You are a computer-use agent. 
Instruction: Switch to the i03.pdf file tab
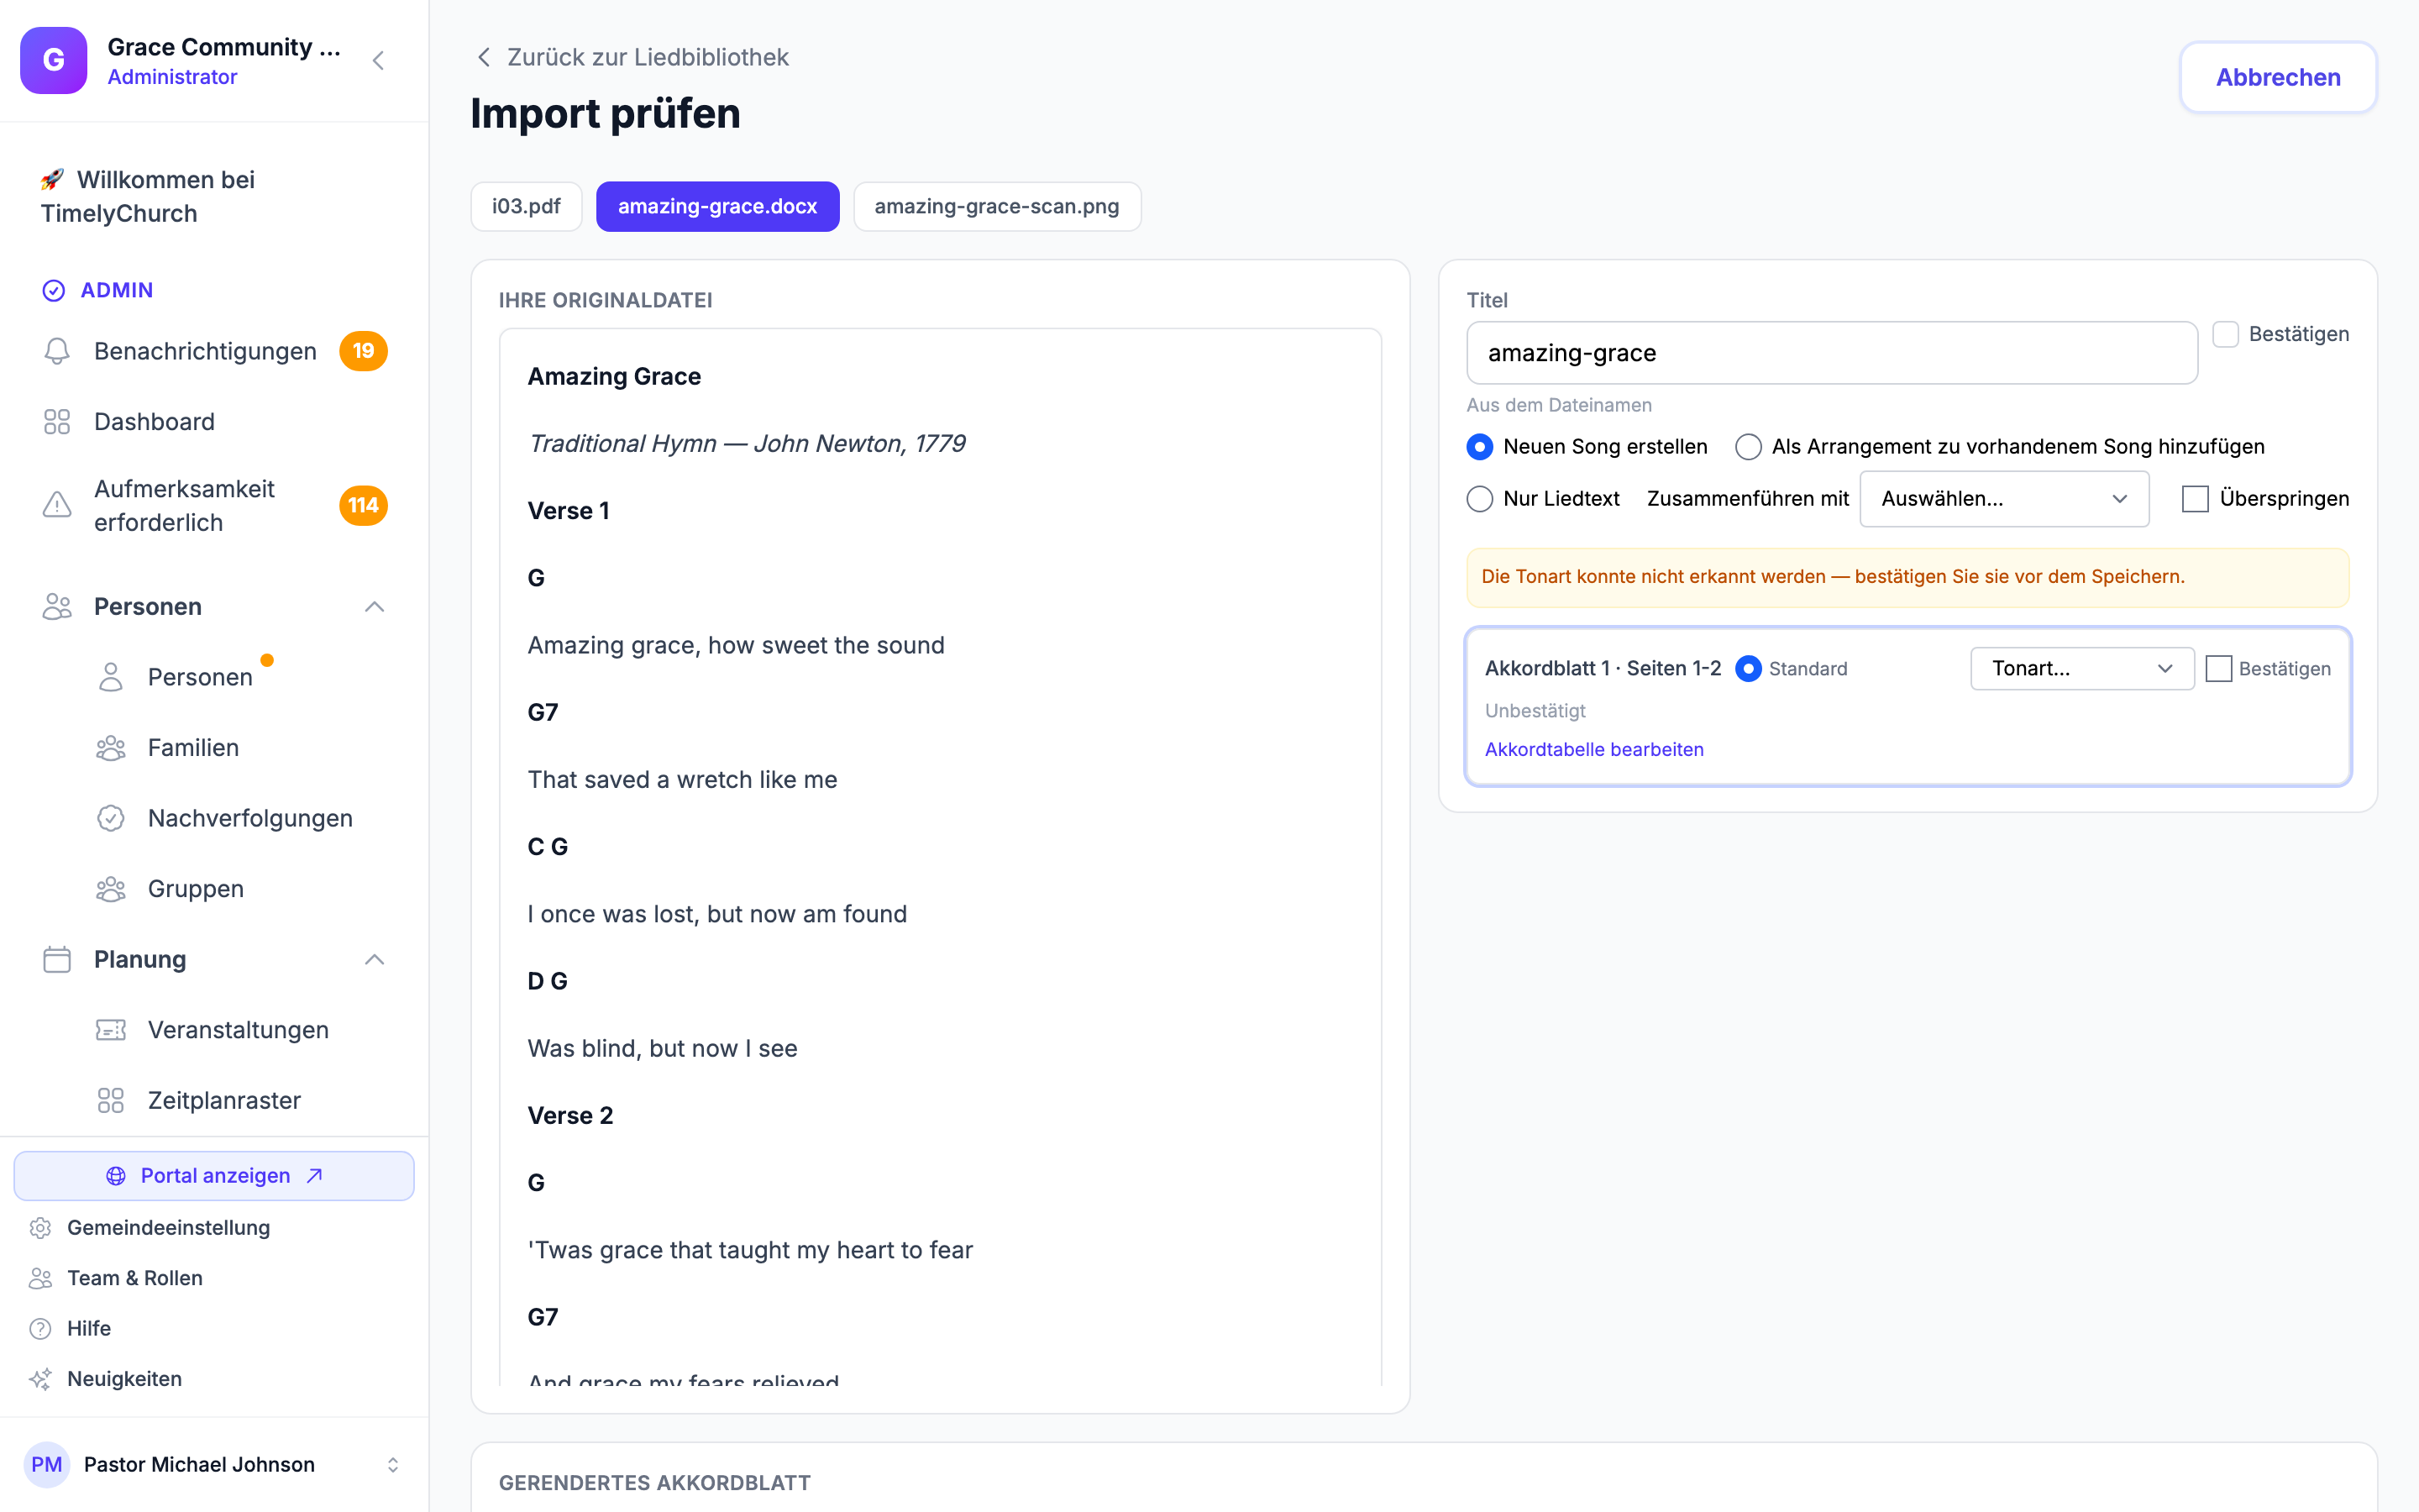pos(526,206)
